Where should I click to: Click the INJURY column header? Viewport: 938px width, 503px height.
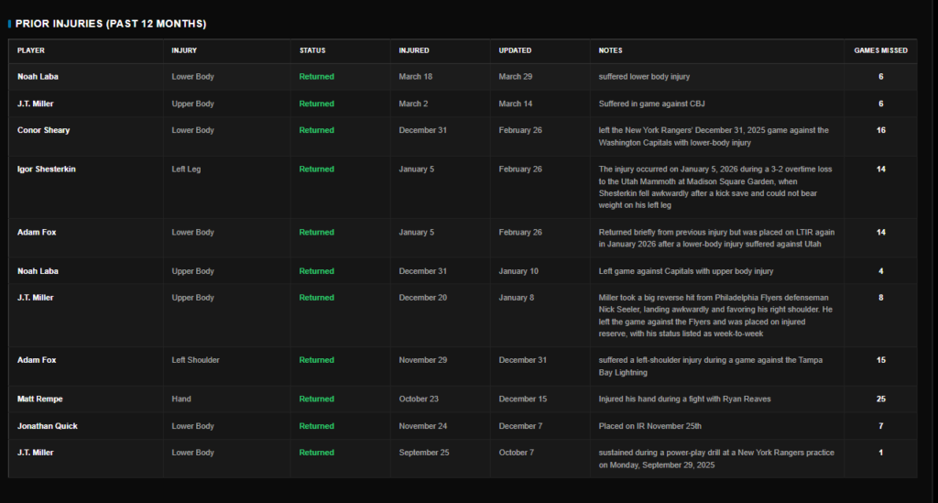click(x=184, y=50)
